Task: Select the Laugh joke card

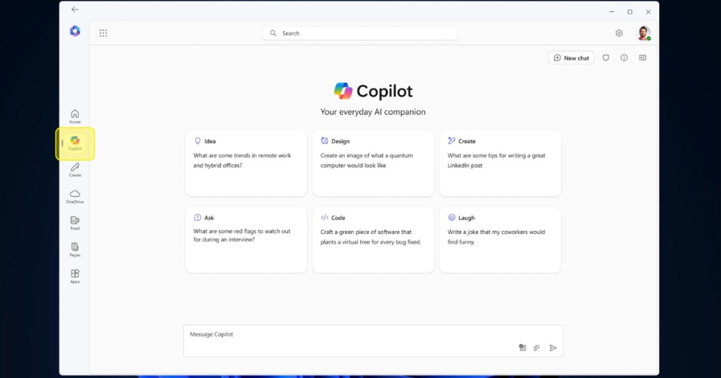Action: [x=501, y=240]
